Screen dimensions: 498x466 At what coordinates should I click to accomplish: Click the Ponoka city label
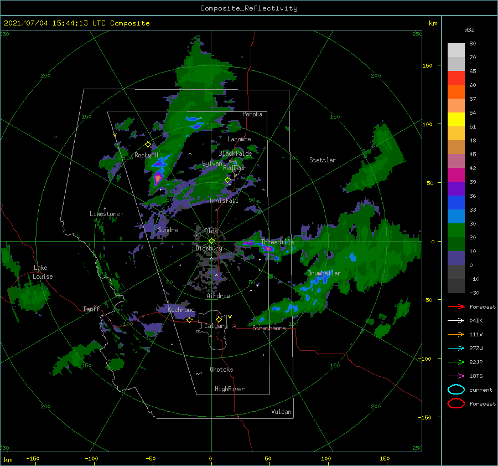252,114
